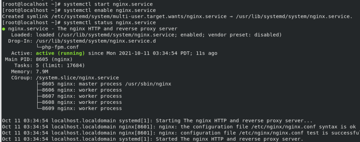The height and width of the screenshot is (142, 360).
Task: Select the green 'active (running)' status text
Action: (x=60, y=54)
